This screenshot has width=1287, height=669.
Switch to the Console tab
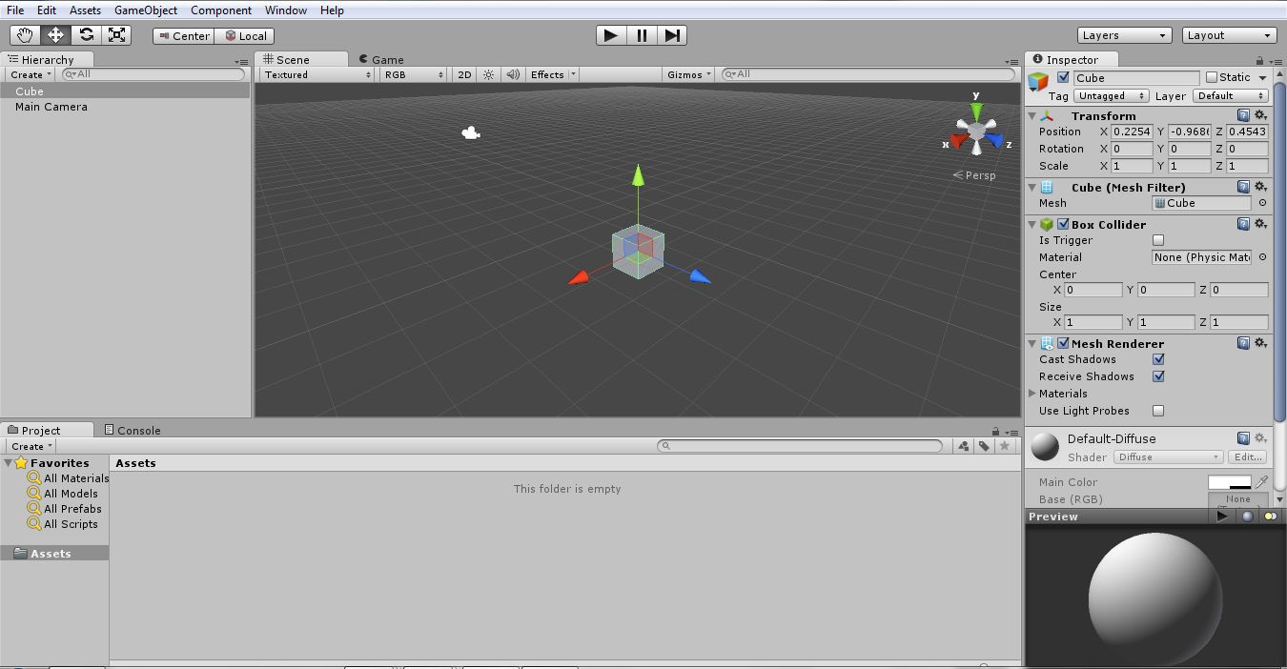click(132, 431)
